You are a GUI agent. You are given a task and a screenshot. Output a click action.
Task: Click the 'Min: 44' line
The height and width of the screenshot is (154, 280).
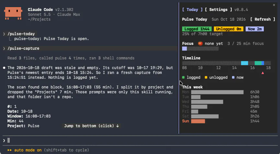tap(15, 121)
